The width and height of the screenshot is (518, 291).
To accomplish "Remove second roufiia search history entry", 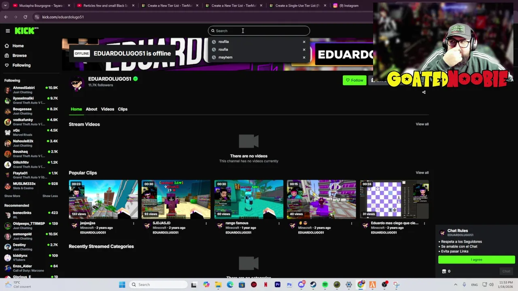I will pos(304,49).
